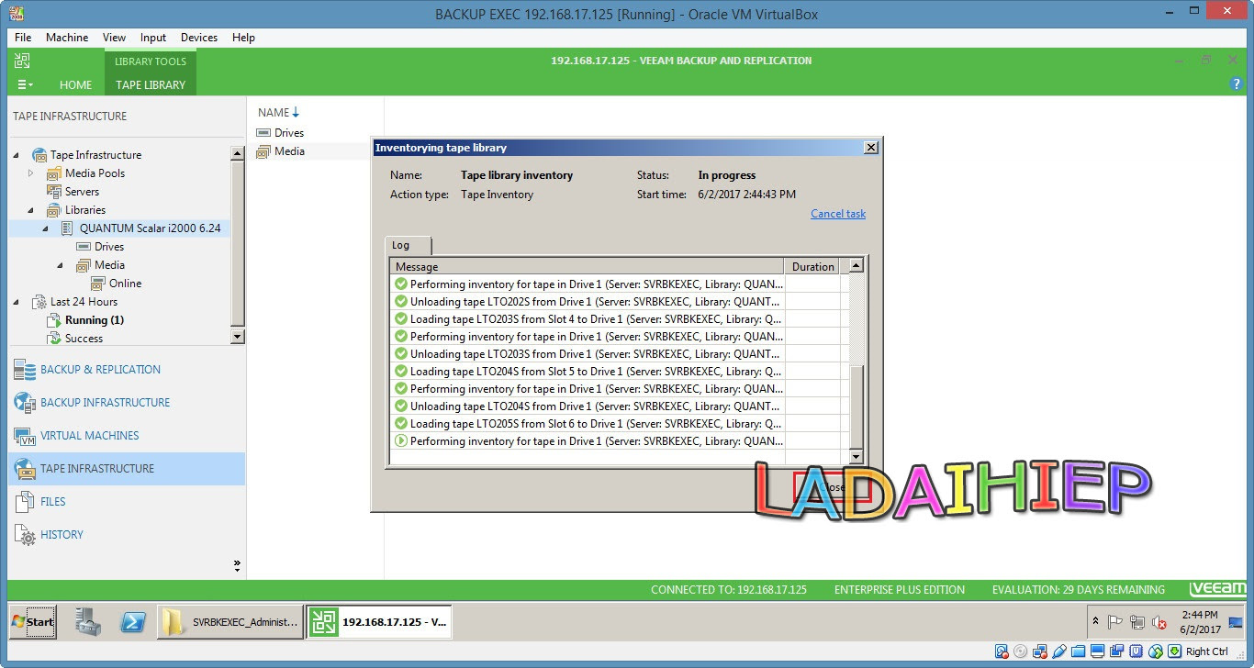
Task: Select log row 'Unloading tape LTO203S from Drive 1'
Action: pyautogui.click(x=588, y=354)
